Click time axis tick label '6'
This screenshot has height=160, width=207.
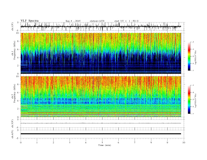coord(118,142)
